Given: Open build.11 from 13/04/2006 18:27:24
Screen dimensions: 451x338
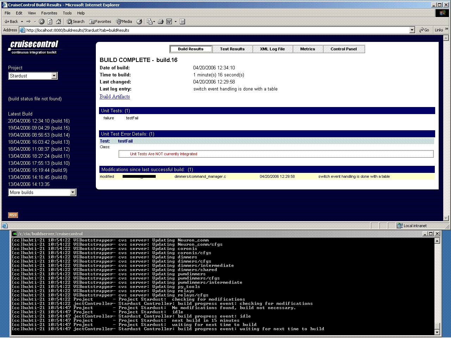Looking at the screenshot, I should pos(39,156).
